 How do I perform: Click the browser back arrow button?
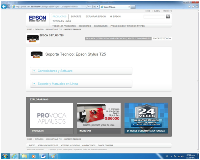pos(4,6)
